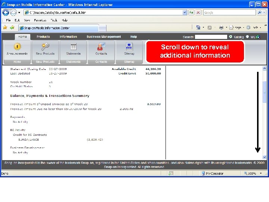Expand the Tools menu dropdown arrow
This screenshot has width=269, height=202.
coord(260,27)
